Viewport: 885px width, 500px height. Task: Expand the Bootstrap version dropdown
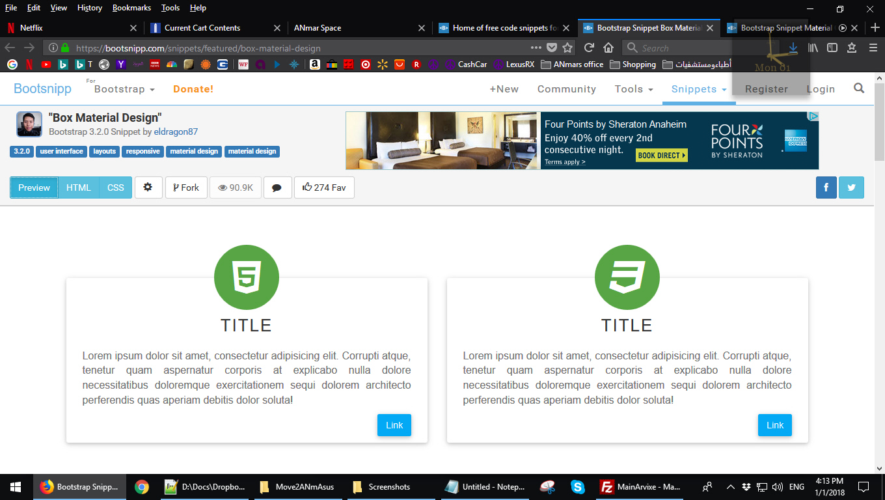pyautogui.click(x=124, y=89)
